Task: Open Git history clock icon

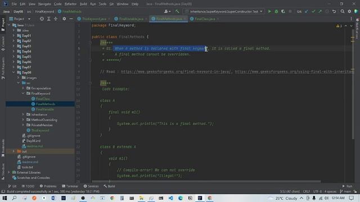Action: pyautogui.click(x=327, y=11)
